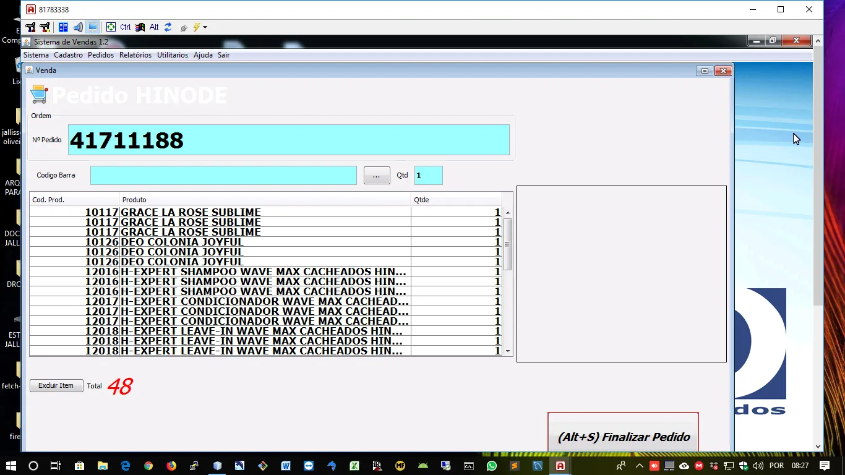Send Windows key flag icon
Image resolution: width=845 pixels, height=475 pixels.
click(x=140, y=27)
